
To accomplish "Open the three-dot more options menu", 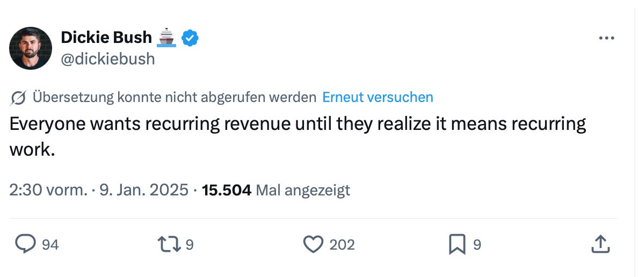I will (607, 38).
